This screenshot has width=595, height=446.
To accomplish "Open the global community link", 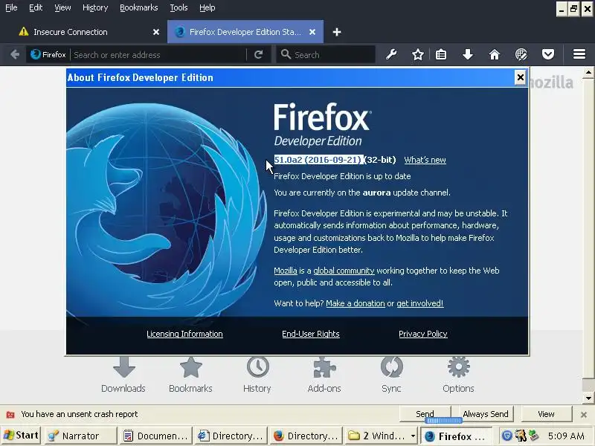I will pos(344,271).
